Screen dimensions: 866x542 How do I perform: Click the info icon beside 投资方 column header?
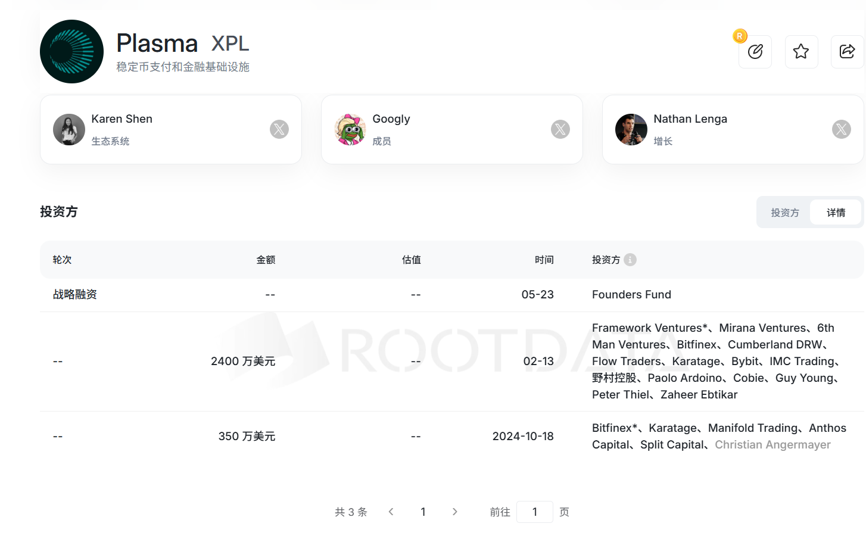[x=630, y=260]
